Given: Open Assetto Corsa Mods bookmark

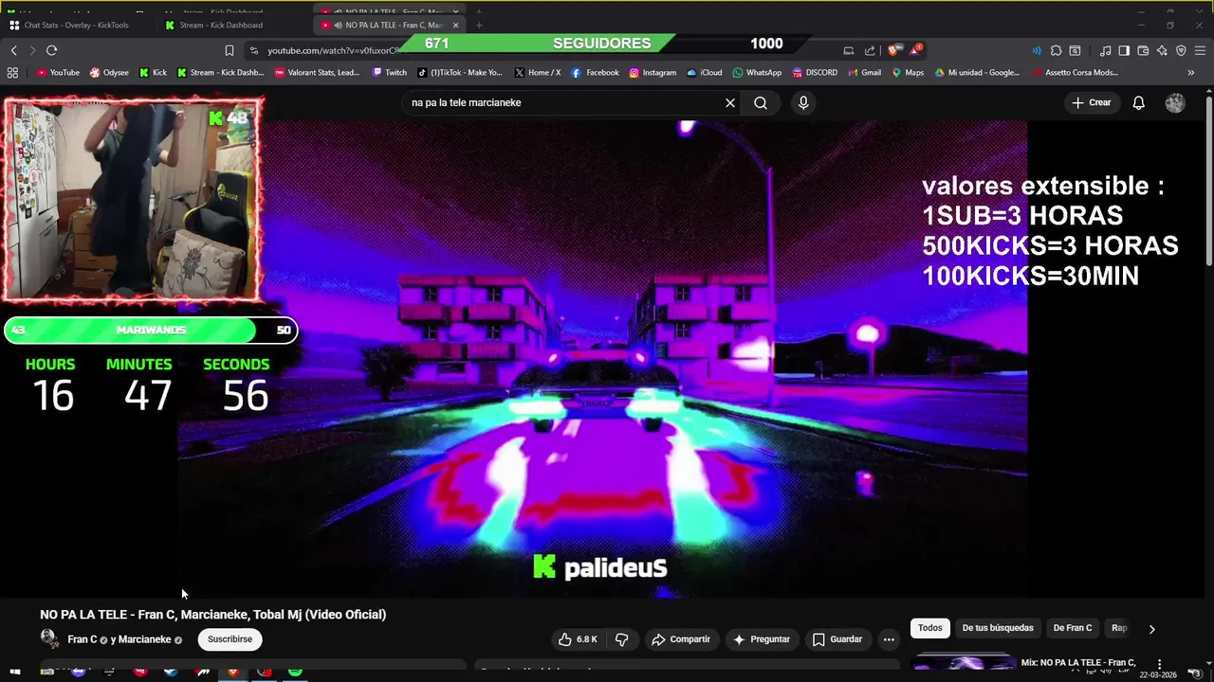Looking at the screenshot, I should pos(1076,72).
